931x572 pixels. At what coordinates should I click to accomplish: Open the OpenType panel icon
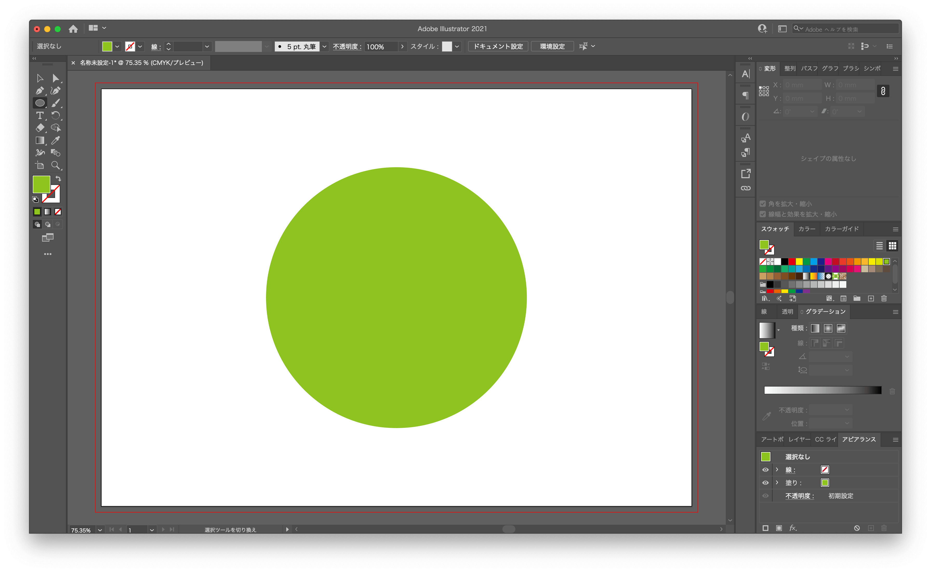745,117
